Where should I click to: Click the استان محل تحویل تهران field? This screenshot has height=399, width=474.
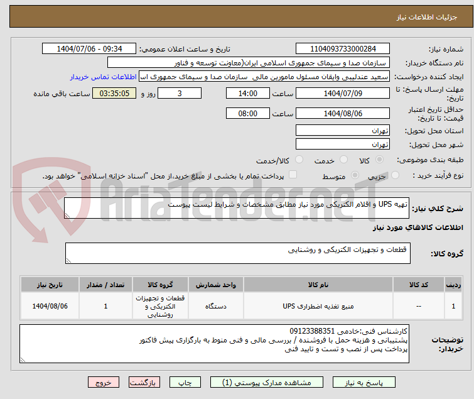coord(343,130)
